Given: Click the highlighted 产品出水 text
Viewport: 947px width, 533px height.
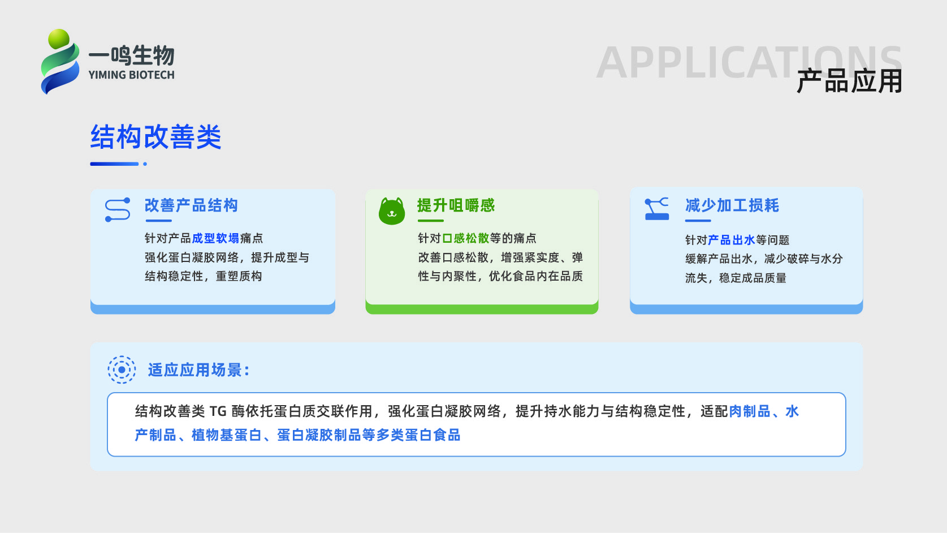Looking at the screenshot, I should (731, 240).
